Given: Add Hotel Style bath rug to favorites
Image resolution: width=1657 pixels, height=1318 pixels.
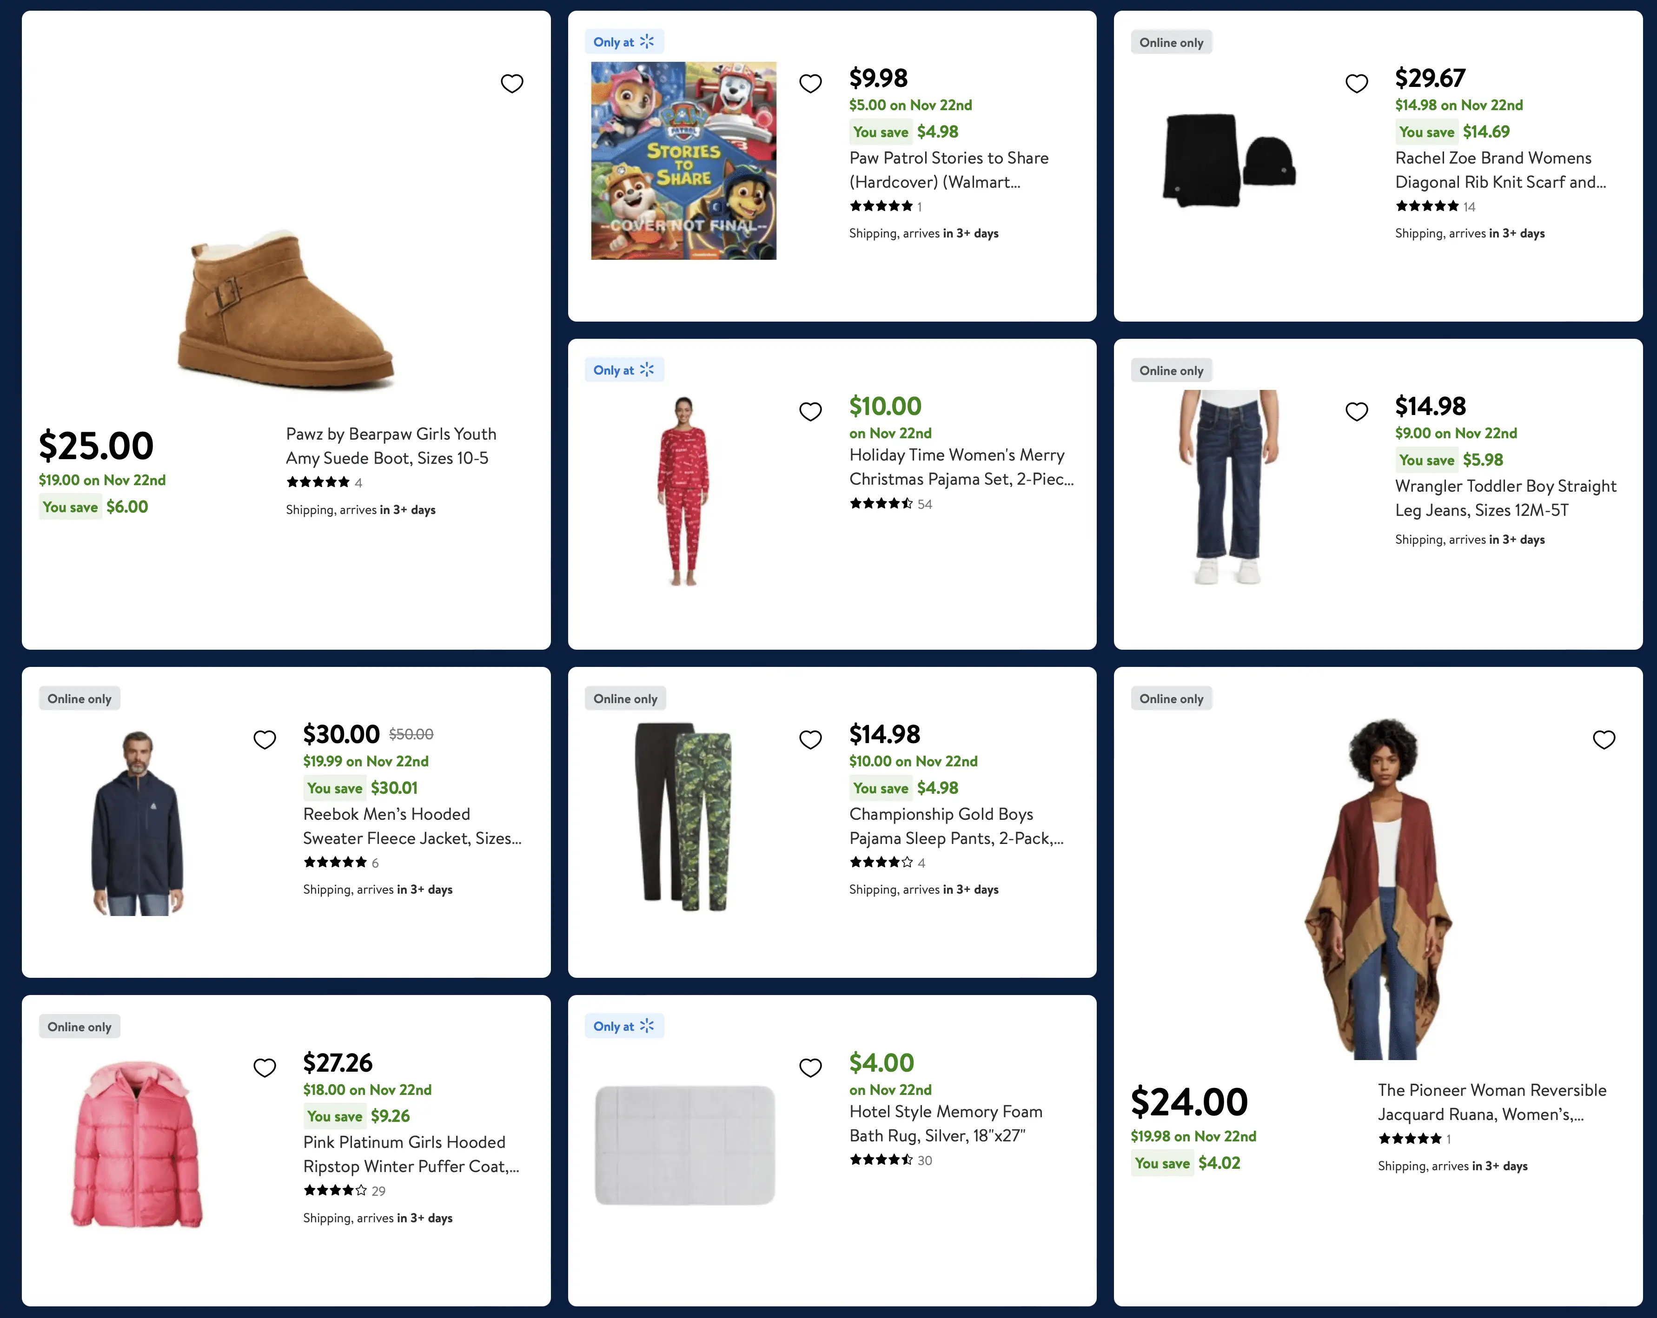Looking at the screenshot, I should point(810,1067).
